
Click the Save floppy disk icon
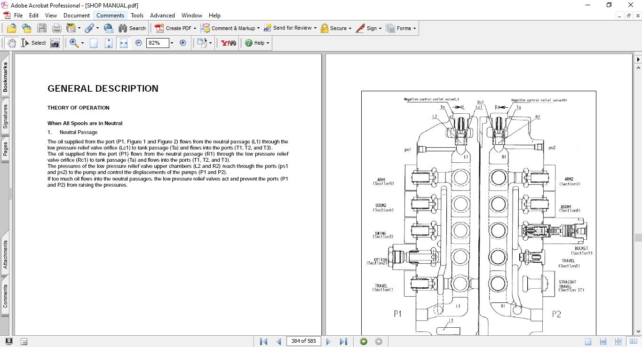tap(42, 28)
